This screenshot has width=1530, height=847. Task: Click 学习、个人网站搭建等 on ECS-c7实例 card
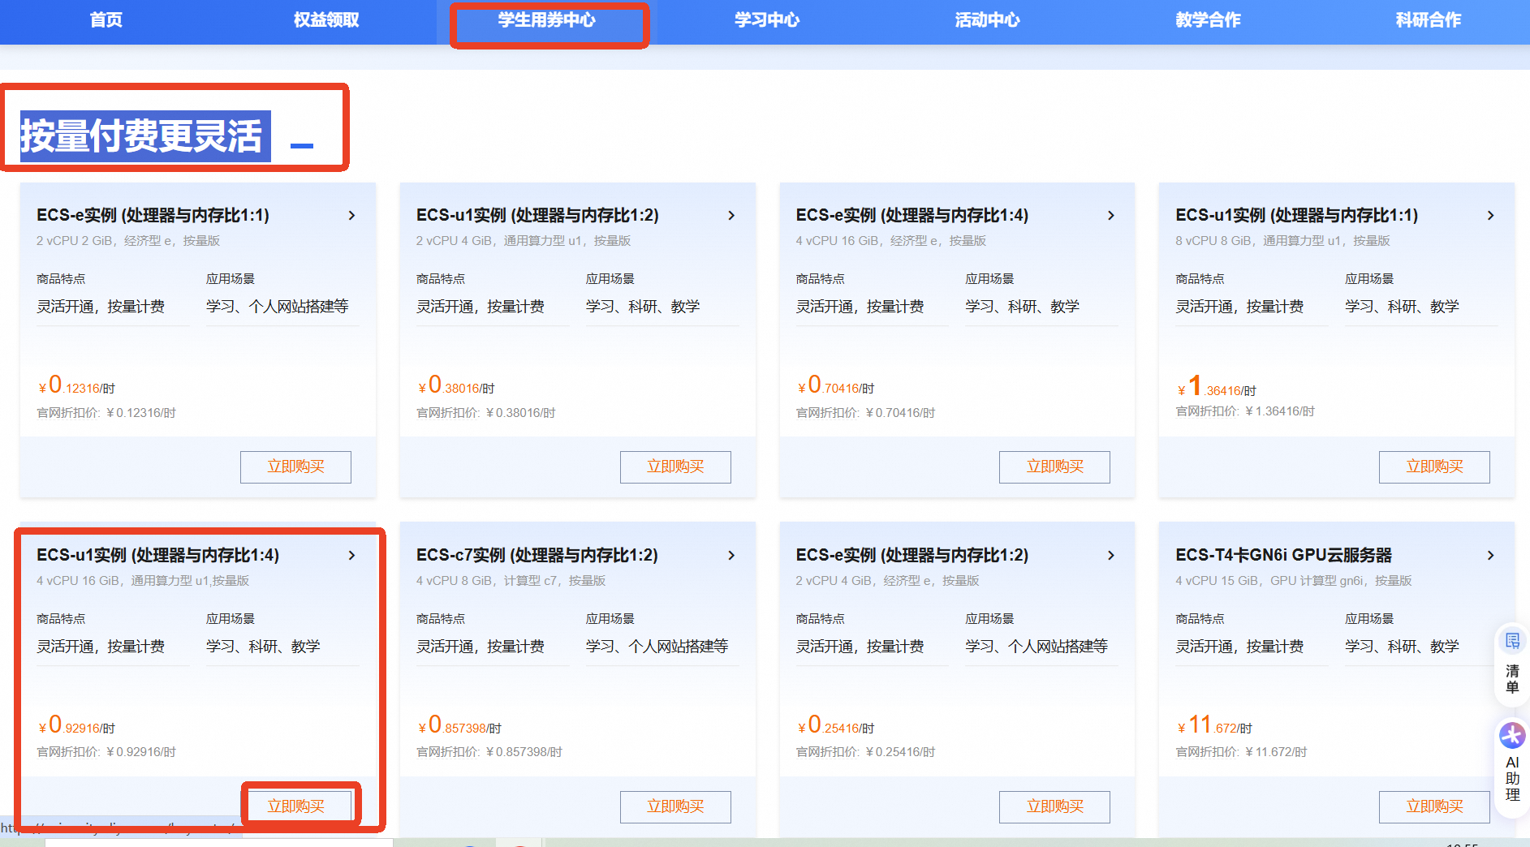657,647
